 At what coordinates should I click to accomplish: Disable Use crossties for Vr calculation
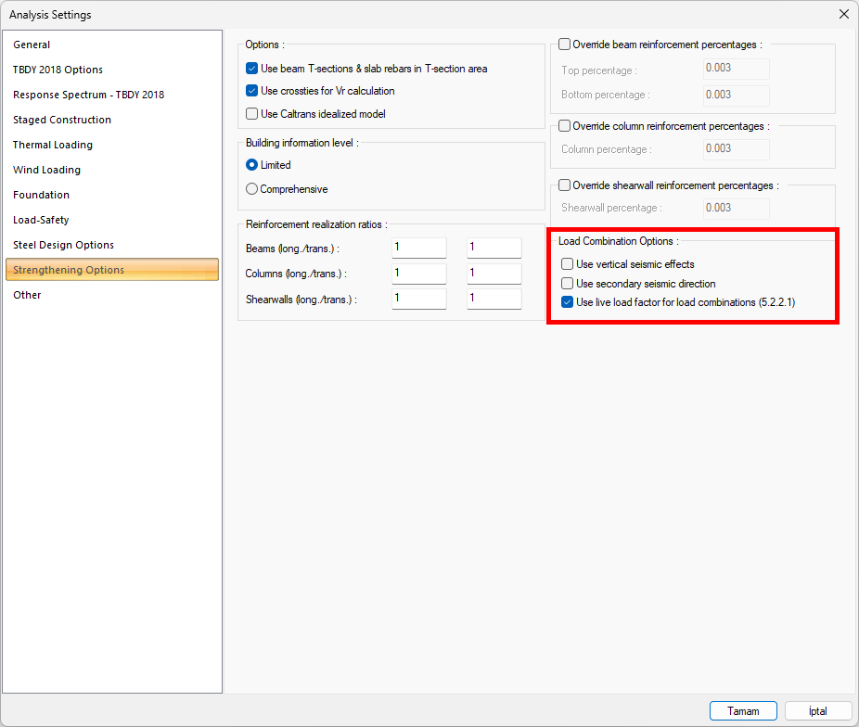click(252, 91)
